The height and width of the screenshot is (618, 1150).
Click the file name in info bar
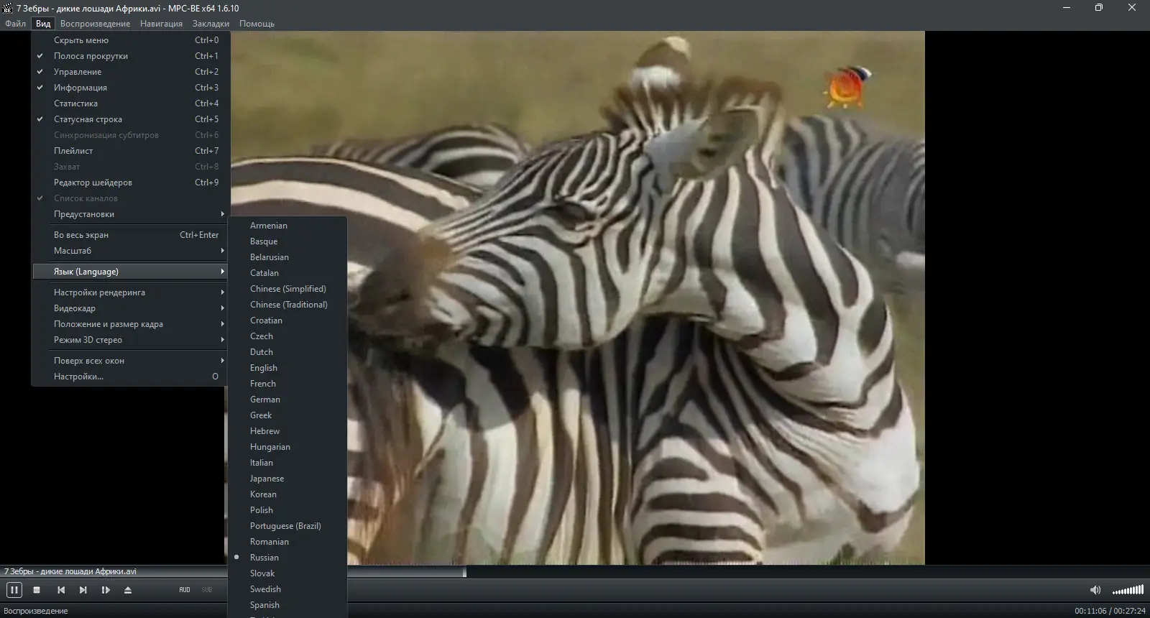[70, 571]
